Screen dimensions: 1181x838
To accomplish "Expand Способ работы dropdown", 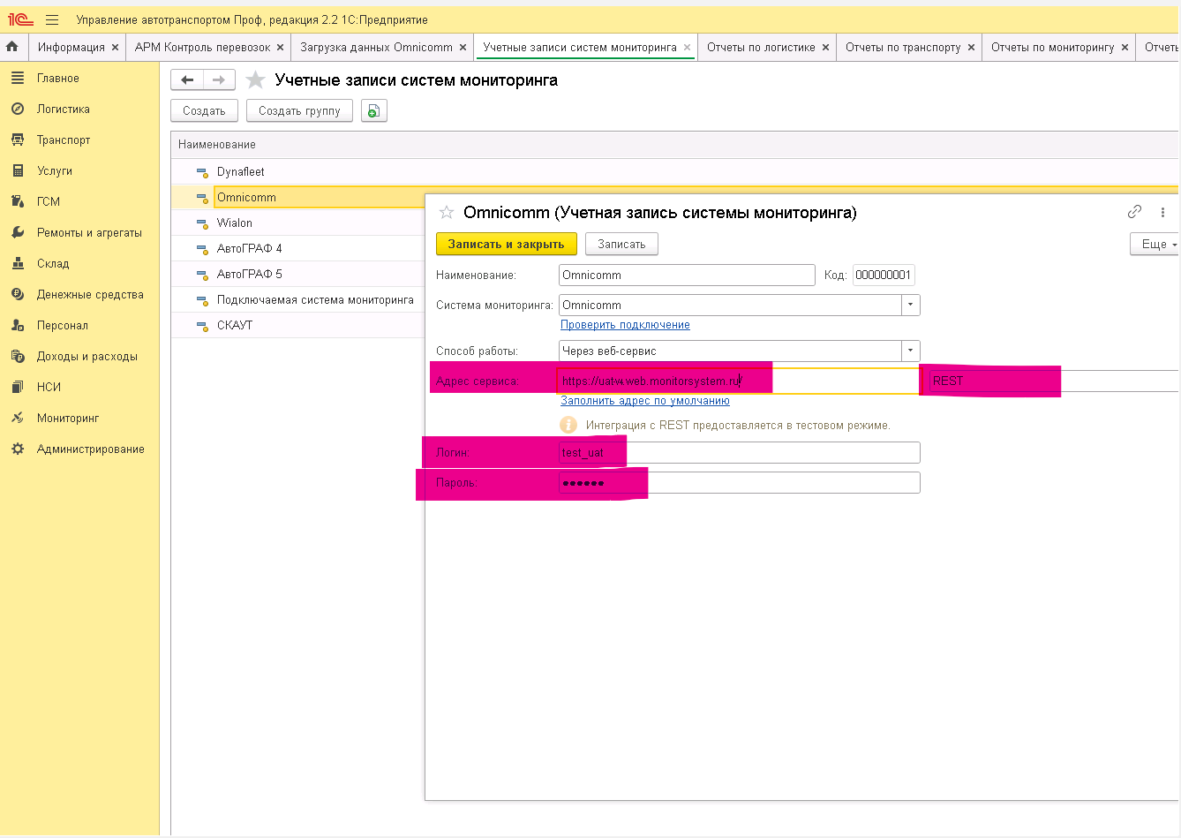I will [x=910, y=351].
